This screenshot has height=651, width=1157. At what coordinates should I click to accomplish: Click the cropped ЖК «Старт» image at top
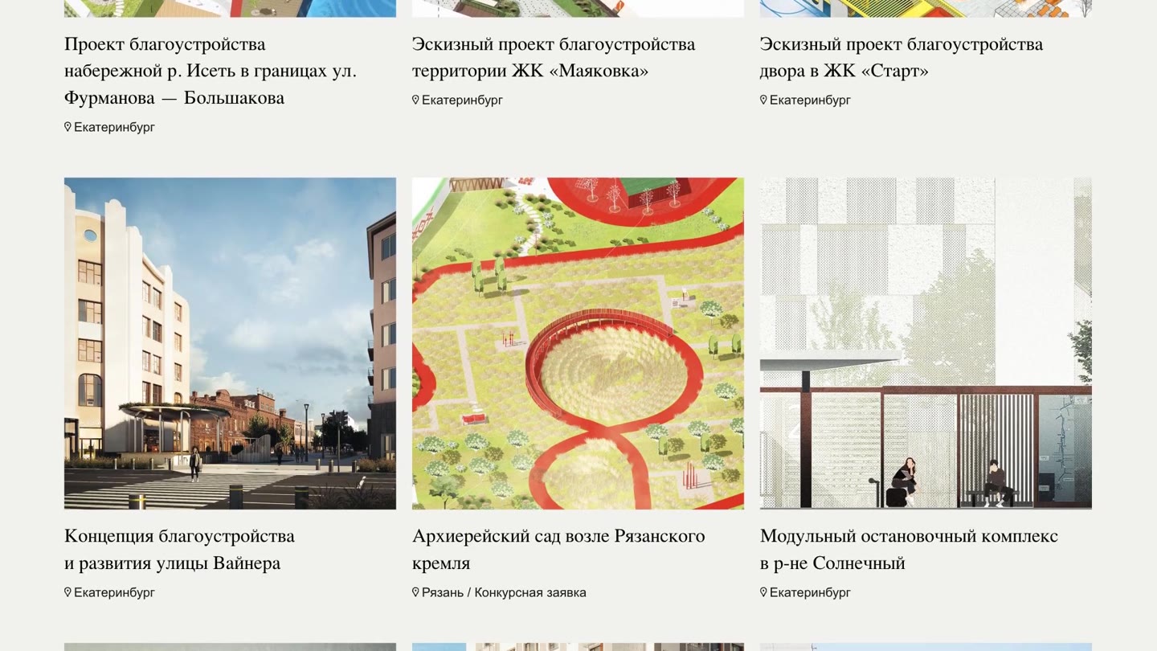pos(926,8)
